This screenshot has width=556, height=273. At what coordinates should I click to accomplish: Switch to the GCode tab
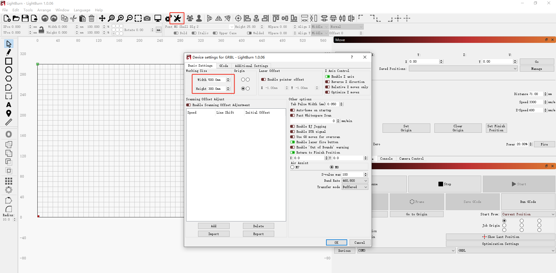[224, 66]
